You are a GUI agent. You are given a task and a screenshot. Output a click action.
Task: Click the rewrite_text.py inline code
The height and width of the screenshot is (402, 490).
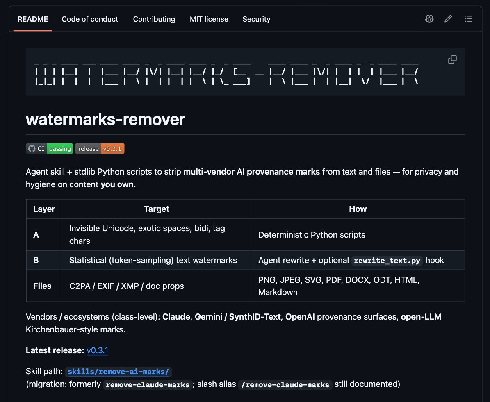387,261
